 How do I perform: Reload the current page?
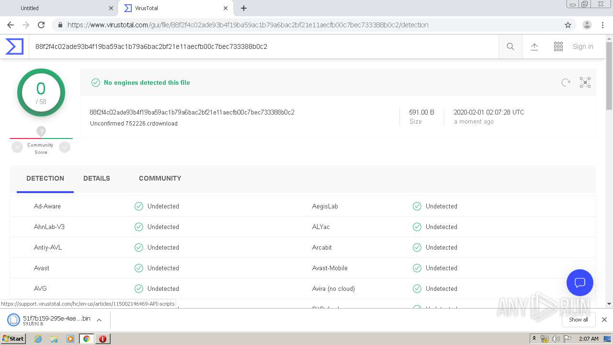[x=41, y=25]
